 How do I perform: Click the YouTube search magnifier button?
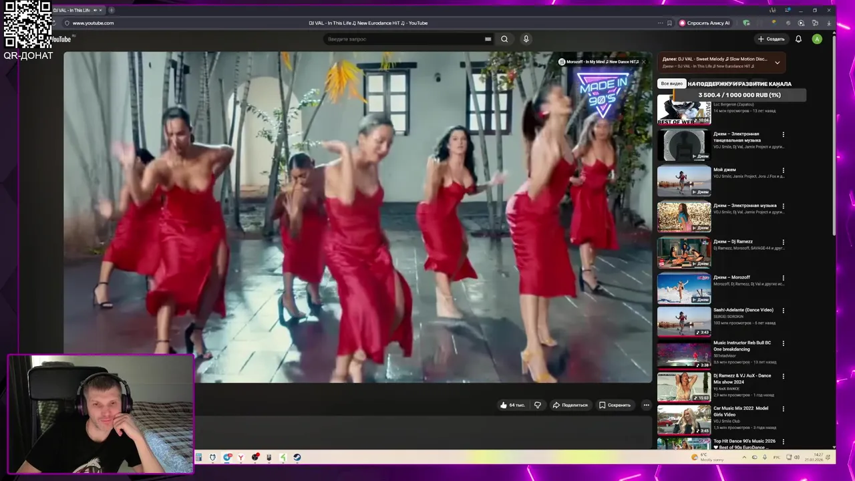[504, 39]
